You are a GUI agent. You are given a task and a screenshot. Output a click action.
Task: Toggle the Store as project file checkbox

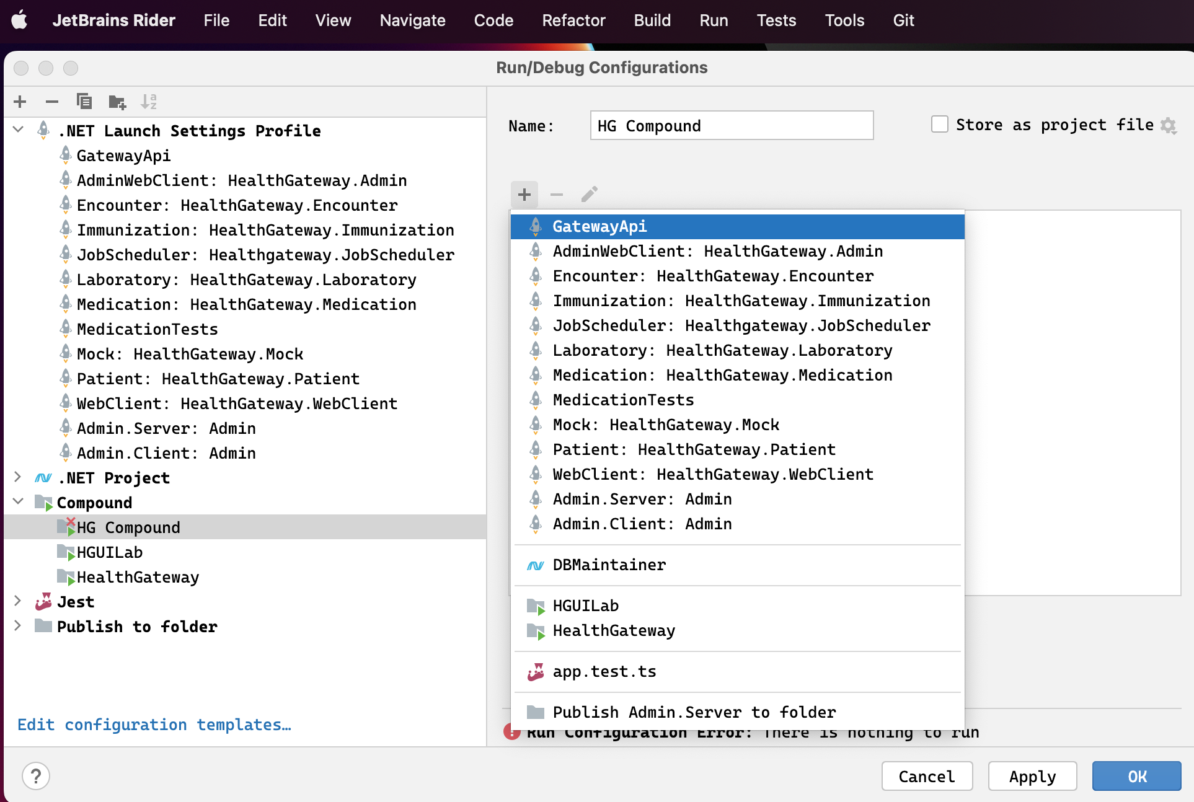pyautogui.click(x=940, y=125)
